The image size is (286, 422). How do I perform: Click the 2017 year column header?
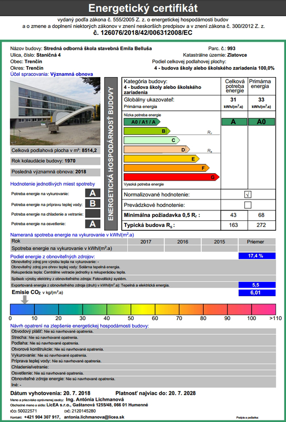(x=146, y=242)
